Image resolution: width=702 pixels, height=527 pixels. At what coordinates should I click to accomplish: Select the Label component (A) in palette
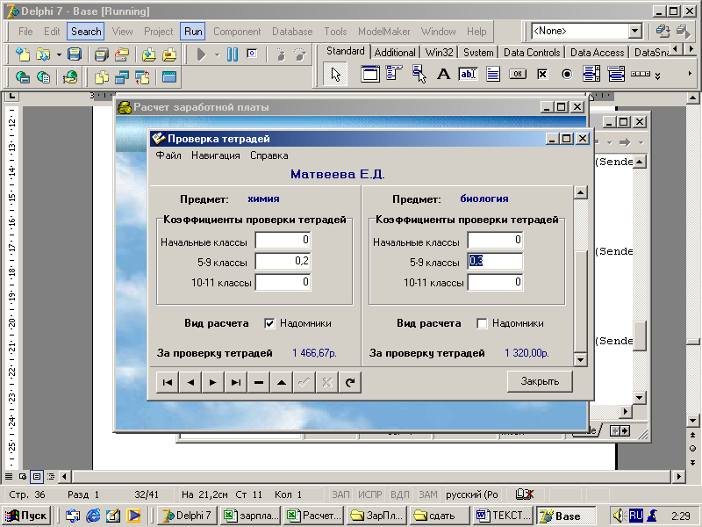point(443,75)
